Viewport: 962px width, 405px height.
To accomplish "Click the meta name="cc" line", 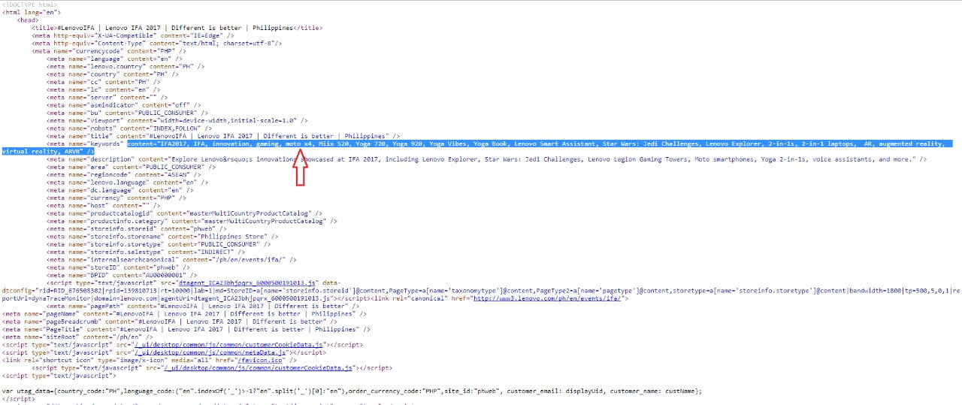I will coord(104,82).
